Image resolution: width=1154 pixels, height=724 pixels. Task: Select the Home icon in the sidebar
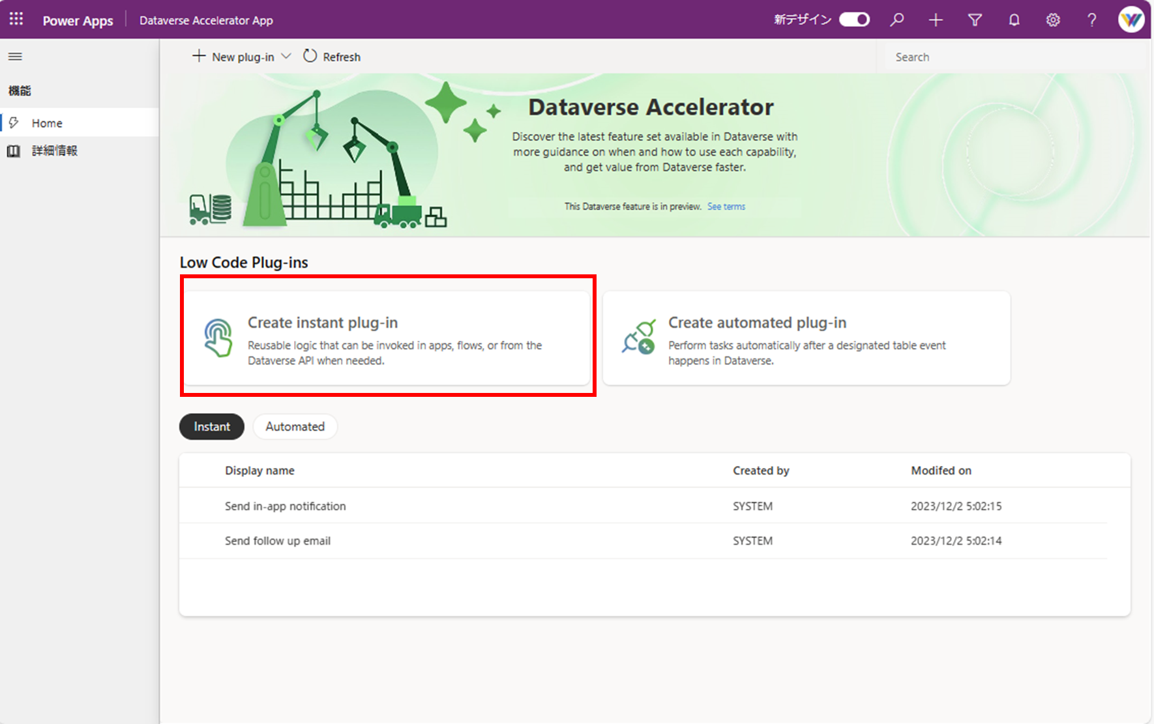15,122
